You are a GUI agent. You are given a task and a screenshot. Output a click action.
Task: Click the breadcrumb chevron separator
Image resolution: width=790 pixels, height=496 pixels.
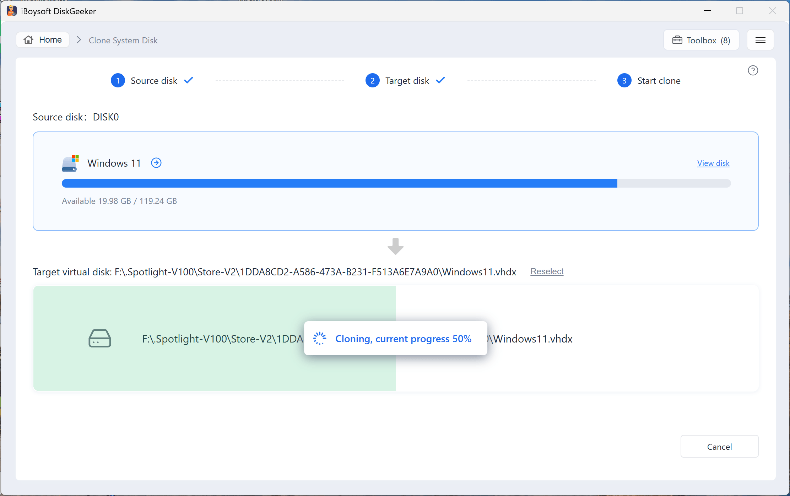point(79,40)
